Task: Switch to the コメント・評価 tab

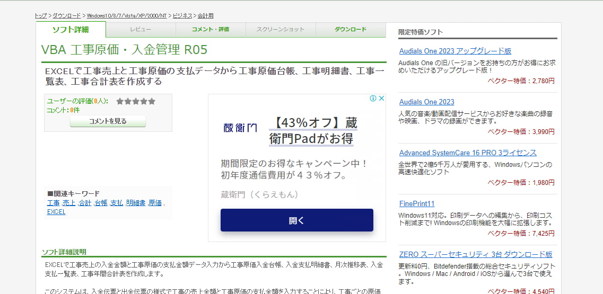Action: click(x=211, y=30)
